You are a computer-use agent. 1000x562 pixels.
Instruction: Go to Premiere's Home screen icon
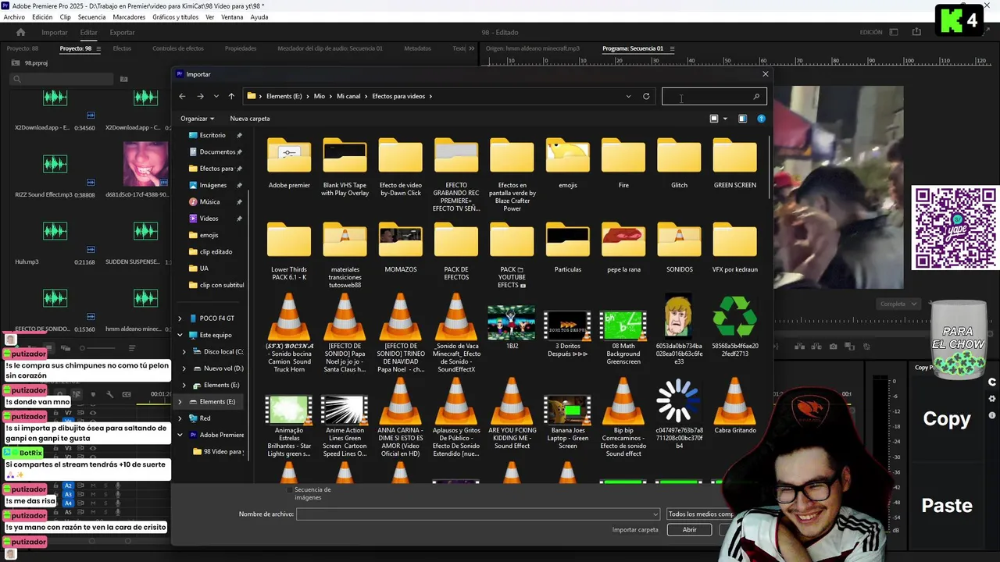coord(21,32)
